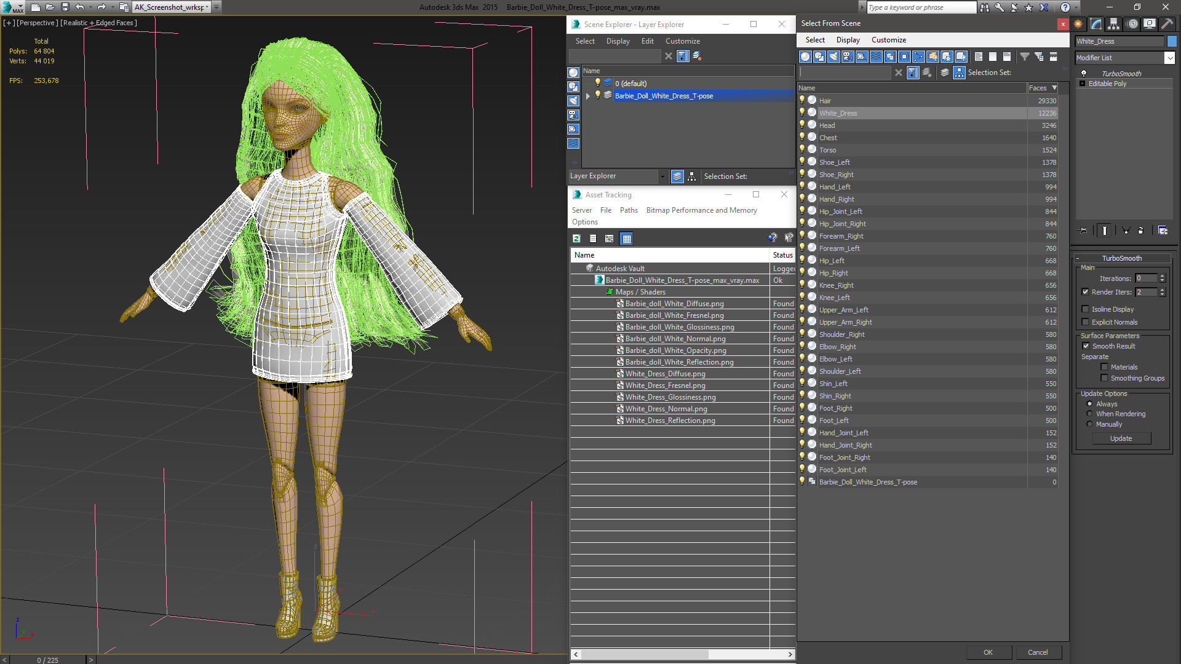Open Bitmap Performance and Memory menu

point(701,210)
